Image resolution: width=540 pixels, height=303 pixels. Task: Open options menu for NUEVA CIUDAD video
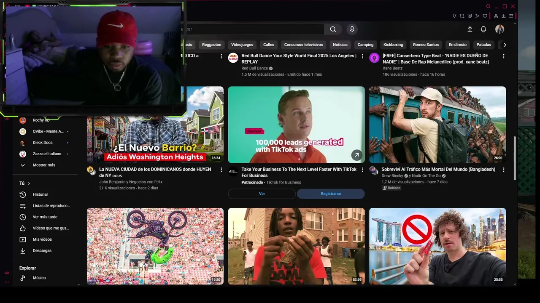point(221,170)
